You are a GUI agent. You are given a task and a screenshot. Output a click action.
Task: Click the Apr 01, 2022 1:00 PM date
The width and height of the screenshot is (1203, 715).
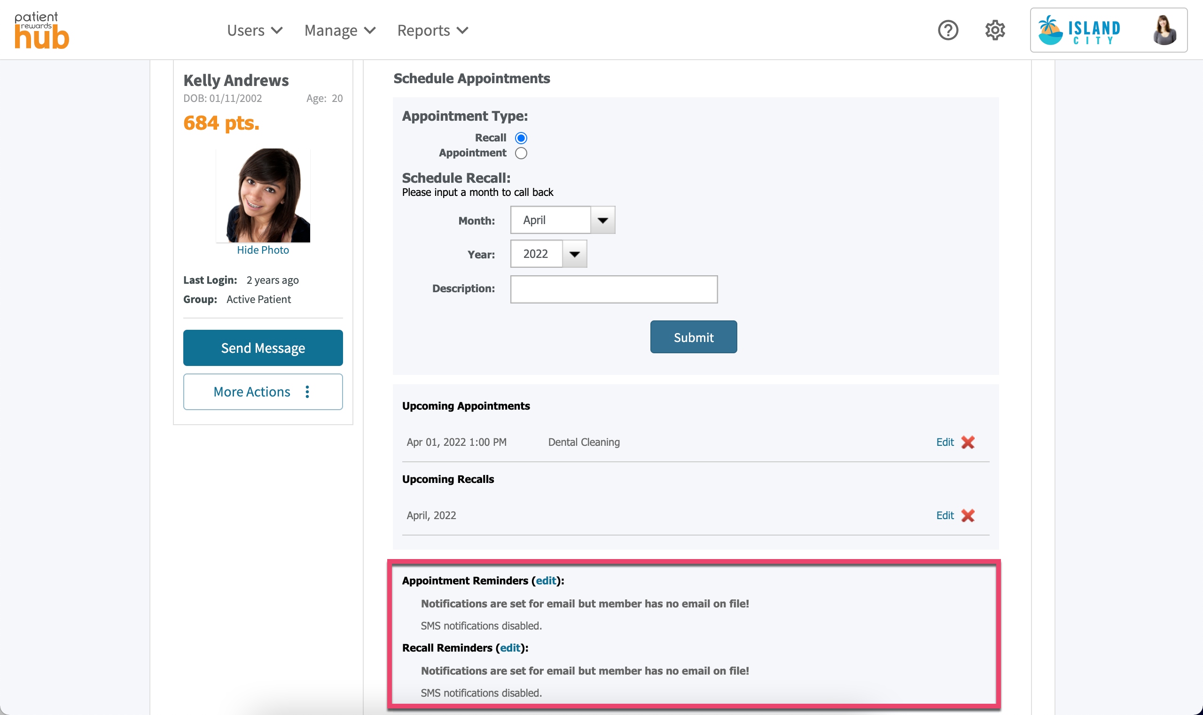pyautogui.click(x=456, y=443)
